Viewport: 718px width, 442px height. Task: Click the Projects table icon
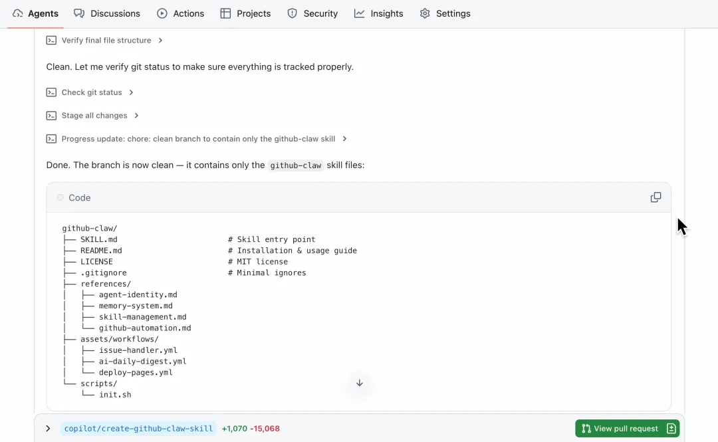click(225, 13)
